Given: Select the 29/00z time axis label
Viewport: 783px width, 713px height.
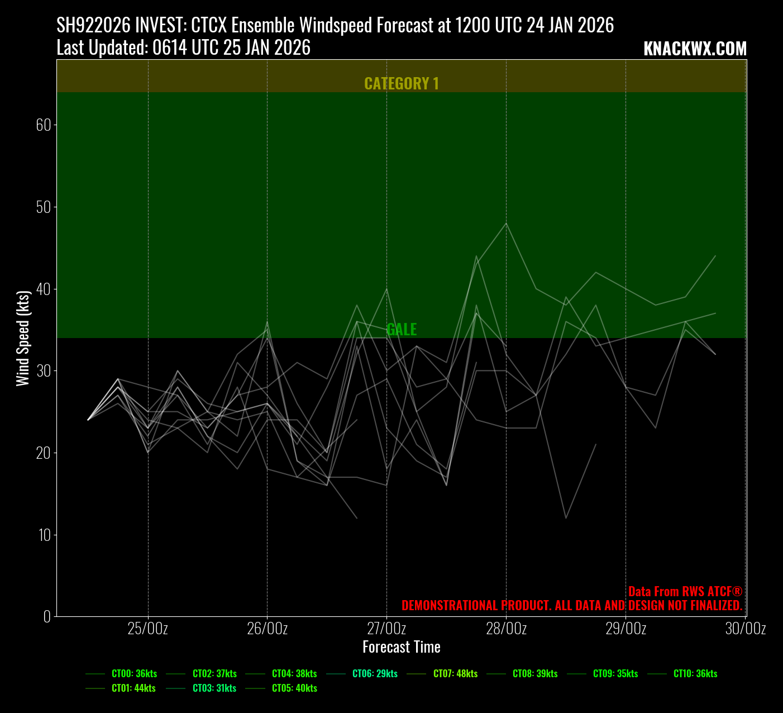Looking at the screenshot, I should [626, 629].
